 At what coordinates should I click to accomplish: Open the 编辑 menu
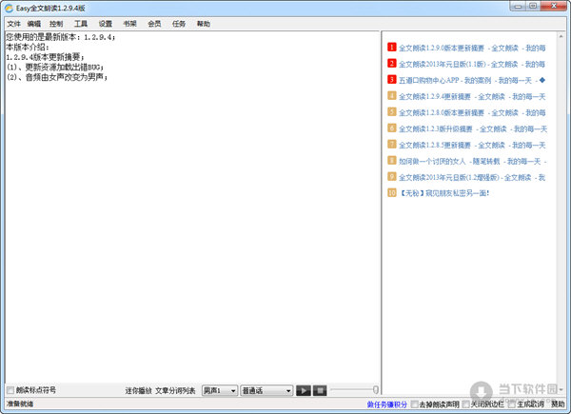[34, 24]
